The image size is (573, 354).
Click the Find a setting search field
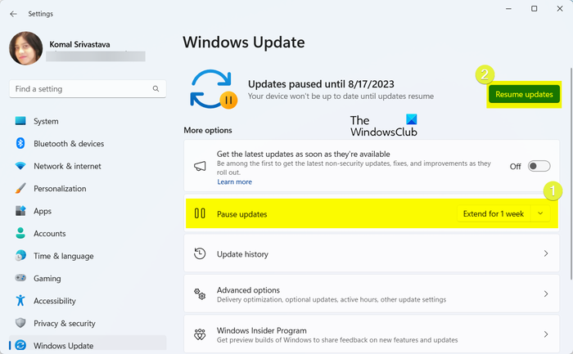coord(88,88)
